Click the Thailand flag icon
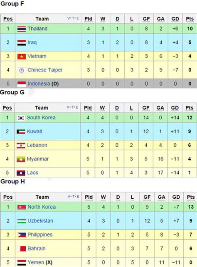The image size is (197, 267). [x=22, y=29]
